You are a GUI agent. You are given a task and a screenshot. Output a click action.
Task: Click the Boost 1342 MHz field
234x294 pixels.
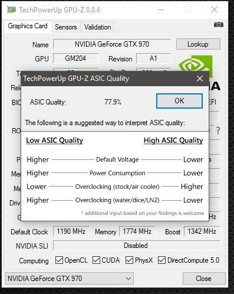click(x=202, y=231)
